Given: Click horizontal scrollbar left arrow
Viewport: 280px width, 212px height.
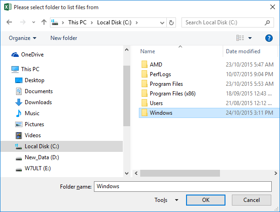Looking at the screenshot, I should (x=136, y=173).
